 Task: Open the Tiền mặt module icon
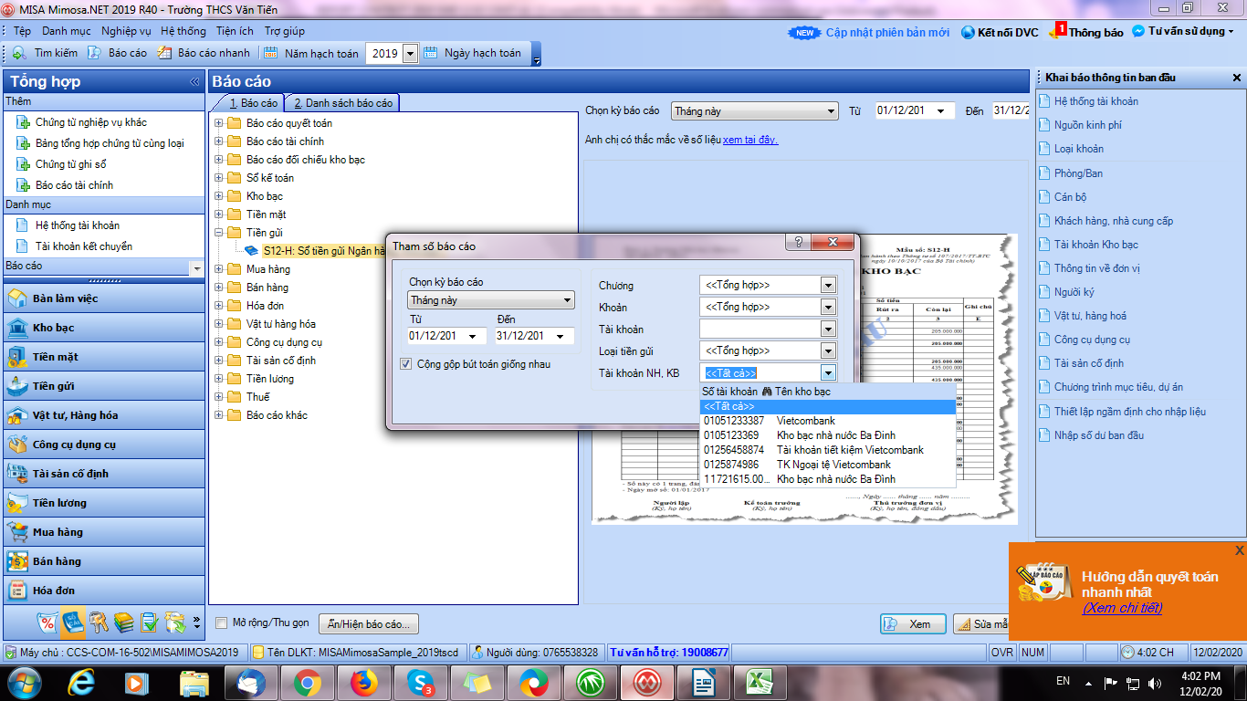[x=16, y=357]
